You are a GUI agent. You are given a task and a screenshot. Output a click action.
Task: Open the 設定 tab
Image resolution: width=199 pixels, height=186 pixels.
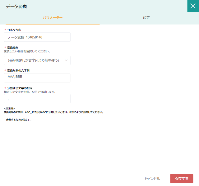pos(146,18)
